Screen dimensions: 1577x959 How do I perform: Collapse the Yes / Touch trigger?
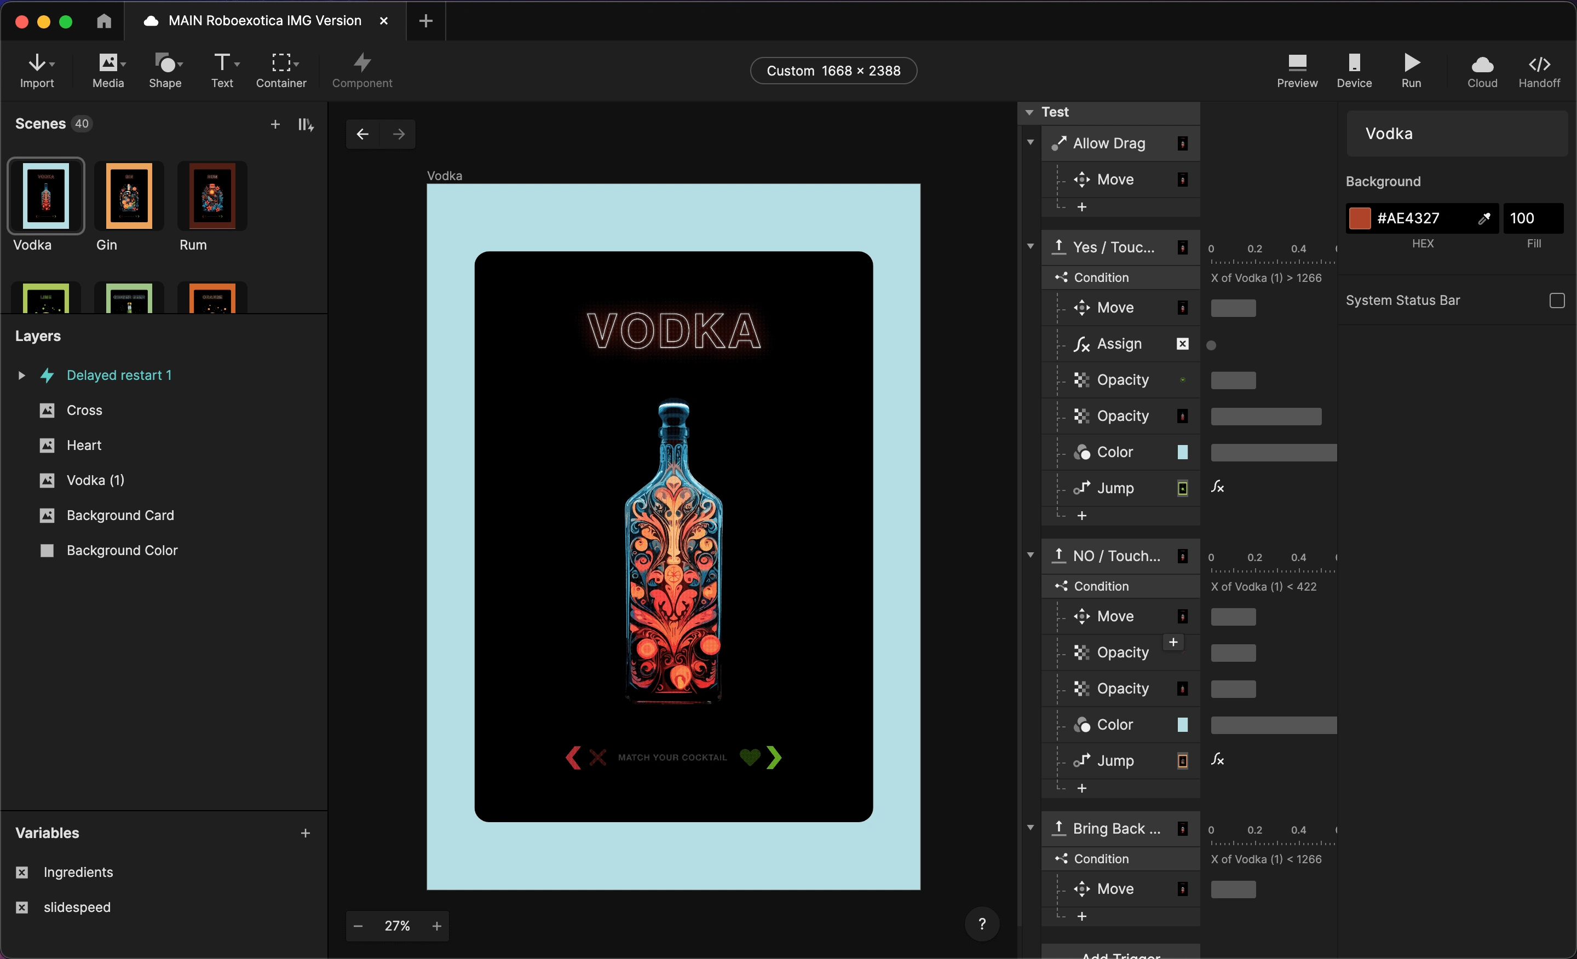[x=1031, y=246]
